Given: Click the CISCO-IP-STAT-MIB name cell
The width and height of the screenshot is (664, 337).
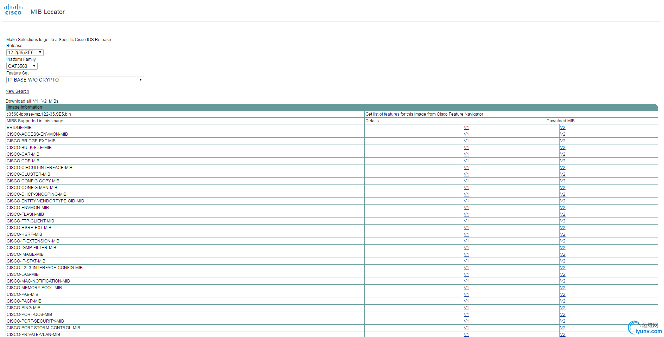Looking at the screenshot, I should 185,261.
